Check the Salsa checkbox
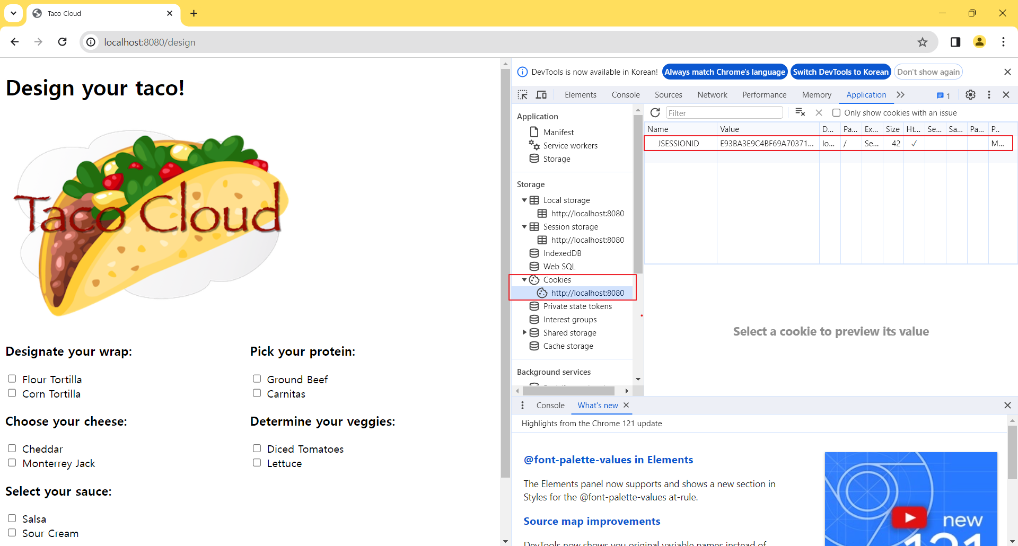Image resolution: width=1018 pixels, height=546 pixels. [12, 518]
